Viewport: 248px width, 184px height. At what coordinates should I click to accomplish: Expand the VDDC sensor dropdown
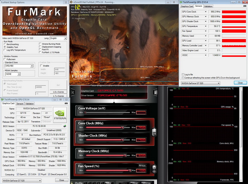click(x=206, y=55)
